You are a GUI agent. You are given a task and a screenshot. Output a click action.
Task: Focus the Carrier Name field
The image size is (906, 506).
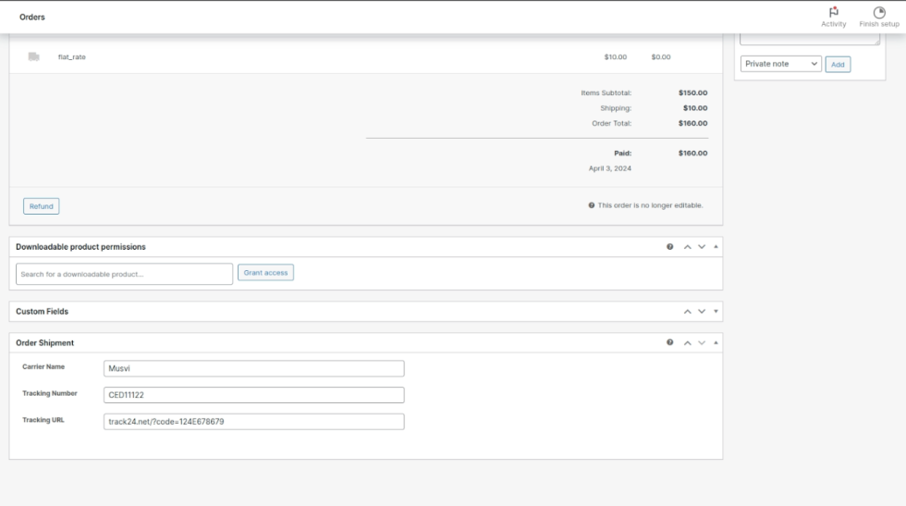[x=254, y=368]
